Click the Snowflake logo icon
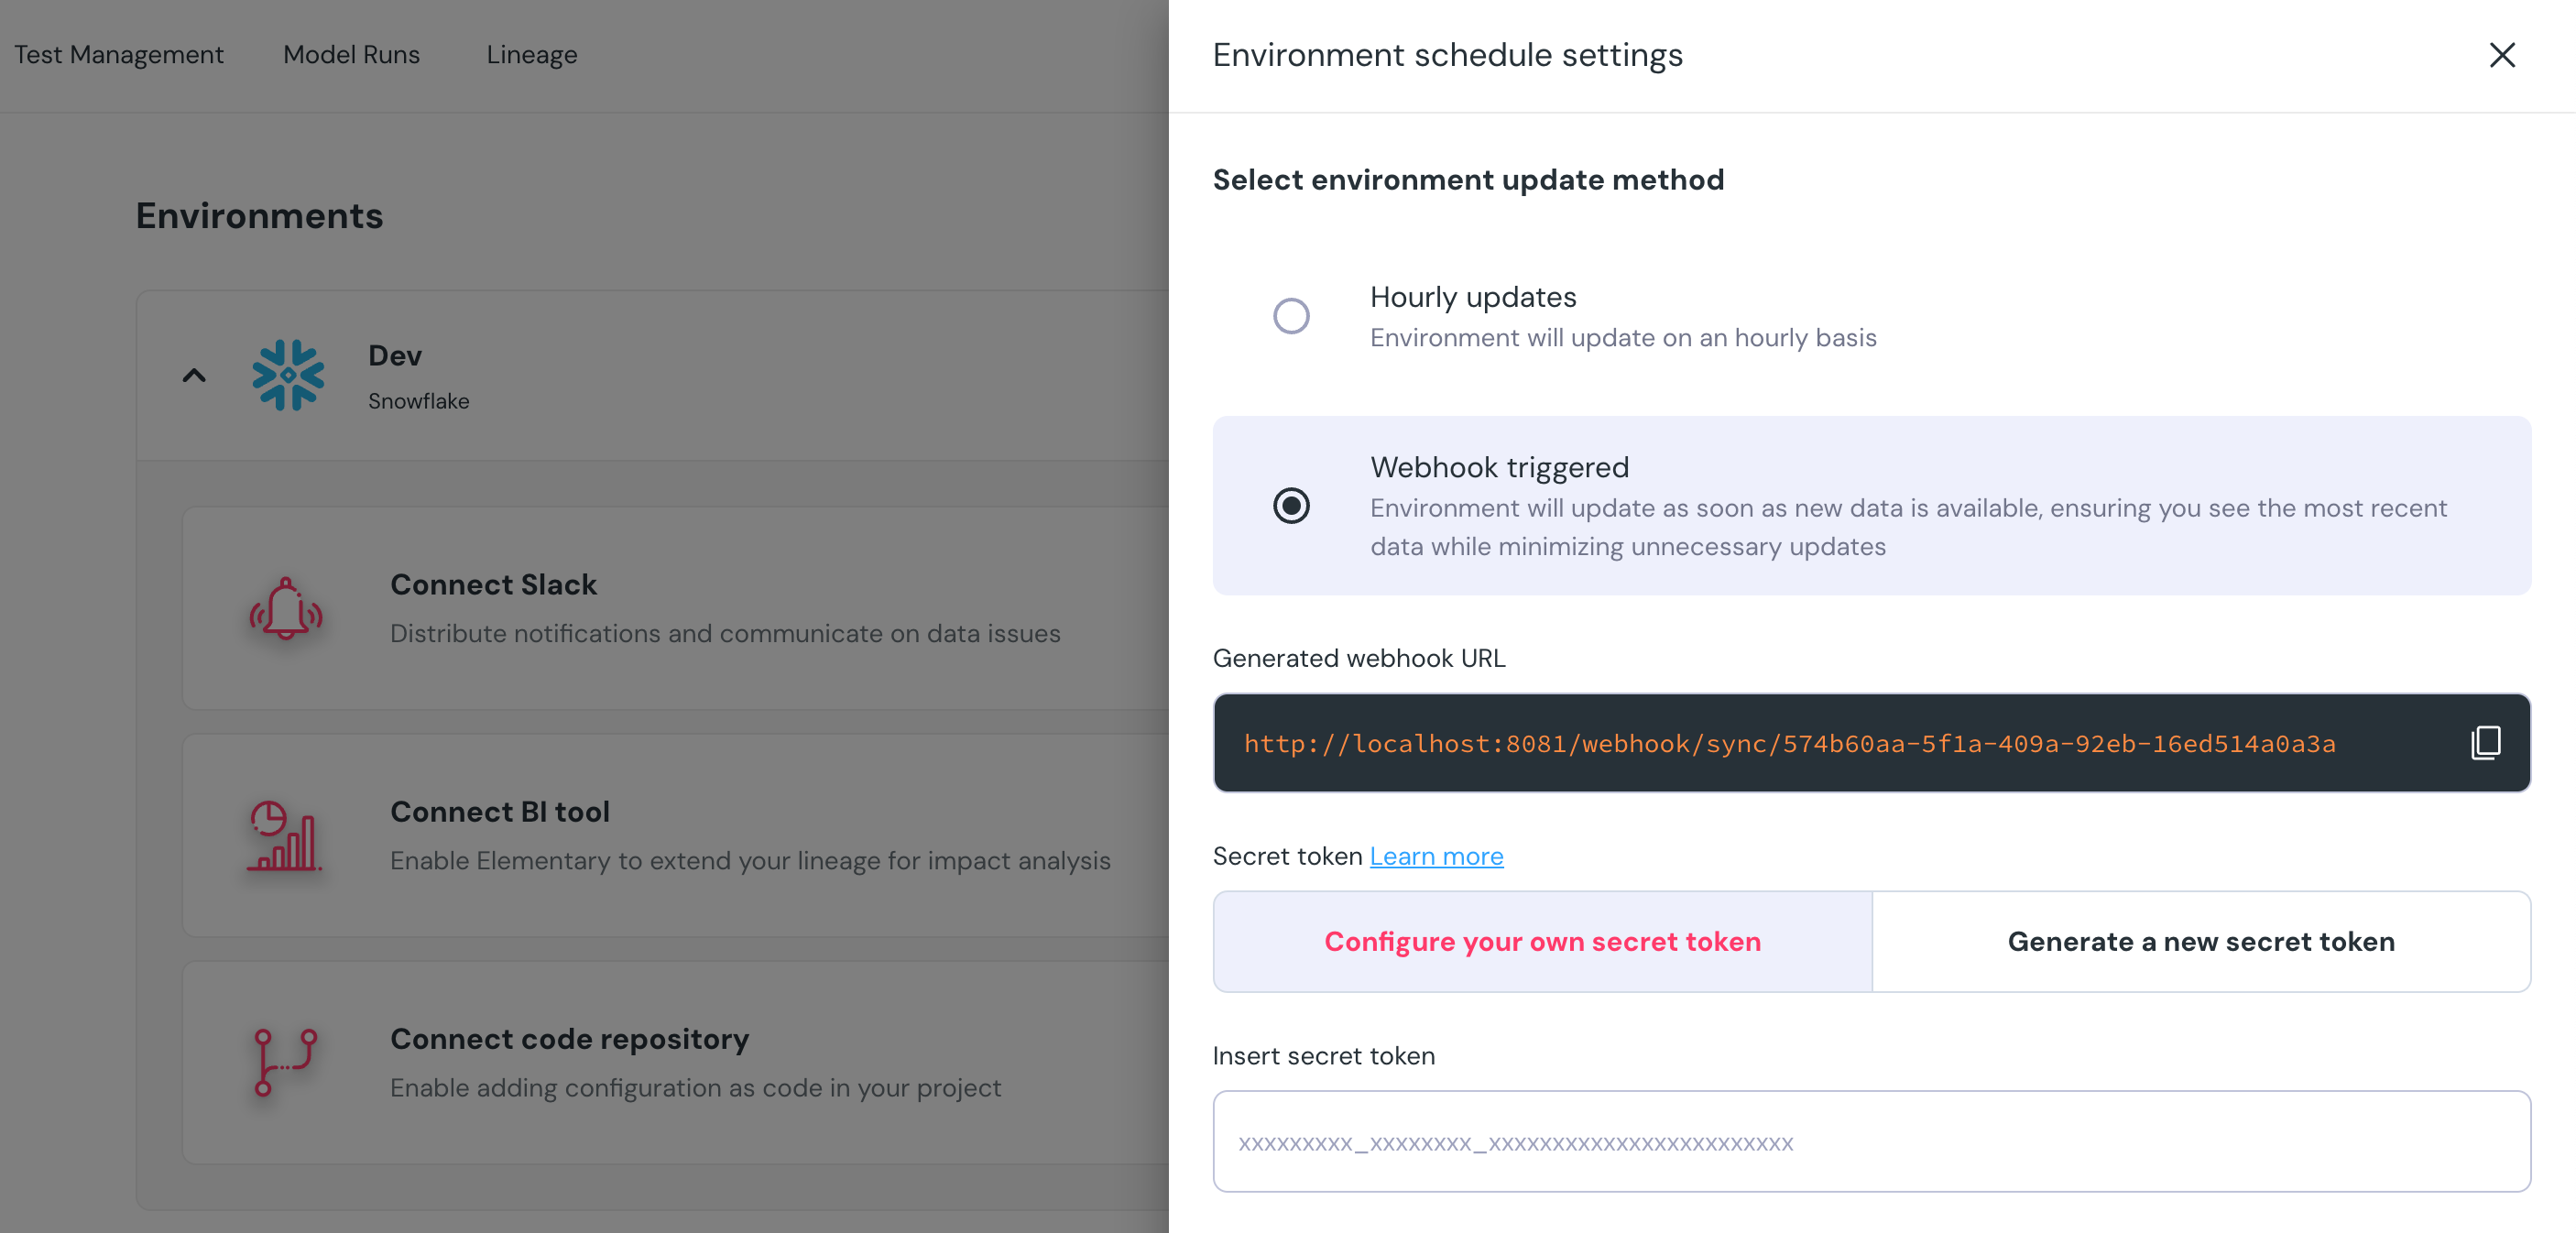This screenshot has width=2576, height=1233. pos(288,376)
